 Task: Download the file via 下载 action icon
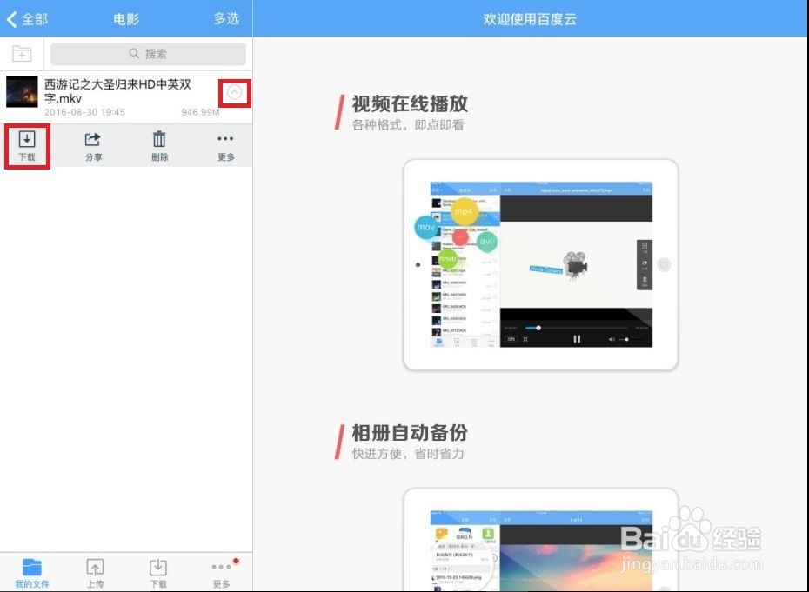(x=27, y=146)
